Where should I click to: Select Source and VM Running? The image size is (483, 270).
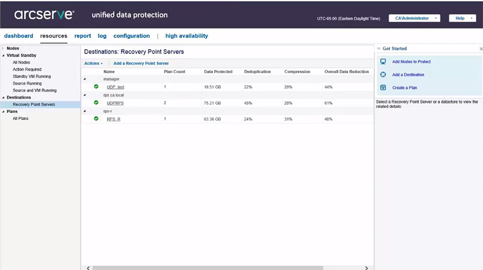coord(35,90)
